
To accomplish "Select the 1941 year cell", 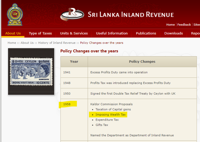I will pos(74,72).
